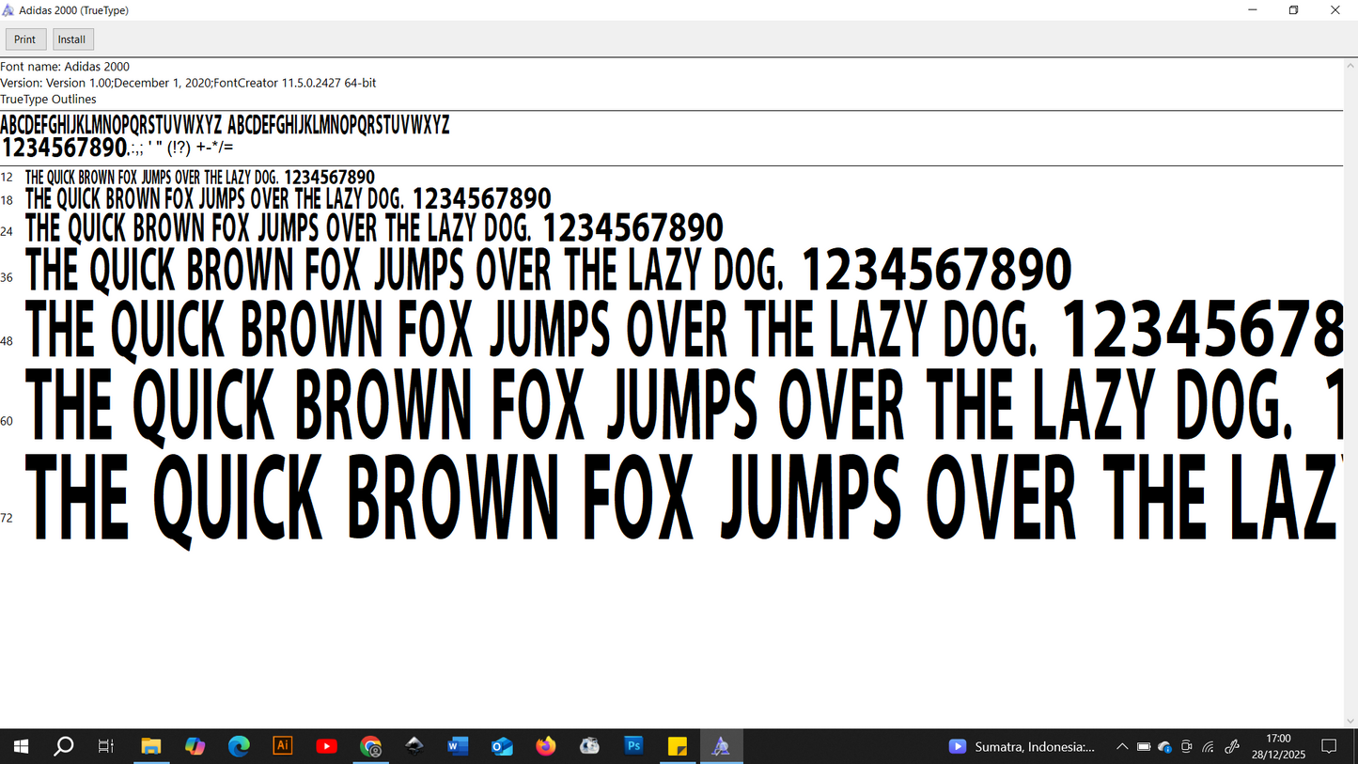
Task: Open Microsoft Word from the taskbar
Action: (458, 746)
